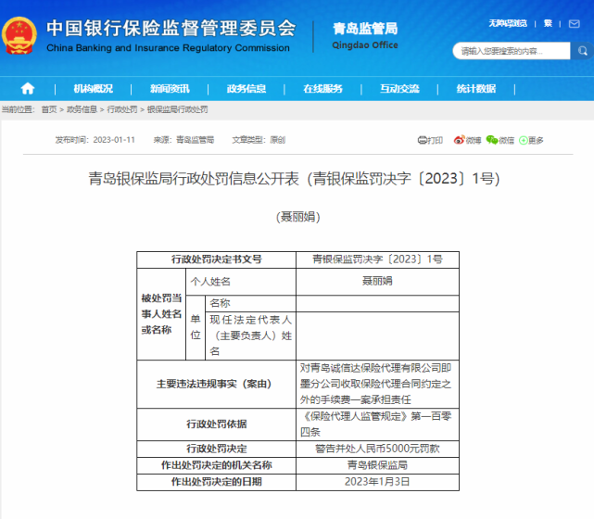Click the 主要违法违规事实（案由） cell
The width and height of the screenshot is (594, 519).
(216, 384)
